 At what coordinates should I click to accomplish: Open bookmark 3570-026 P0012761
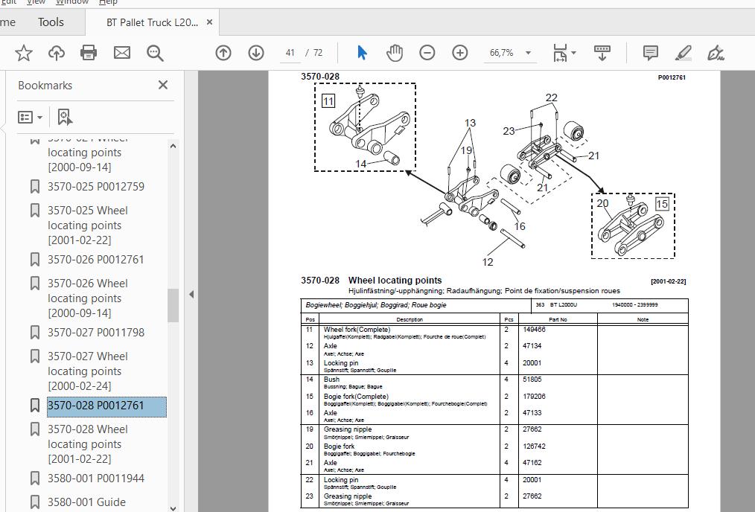(96, 260)
